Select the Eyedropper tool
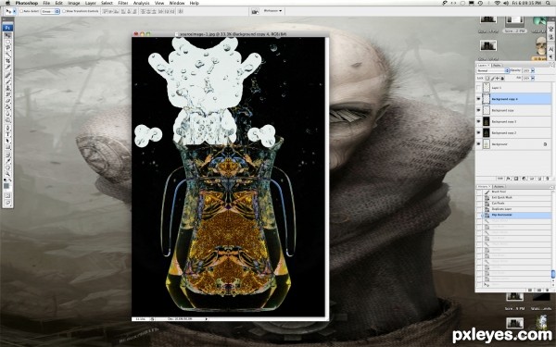Screen dimensions: 556x347 coord(7,160)
